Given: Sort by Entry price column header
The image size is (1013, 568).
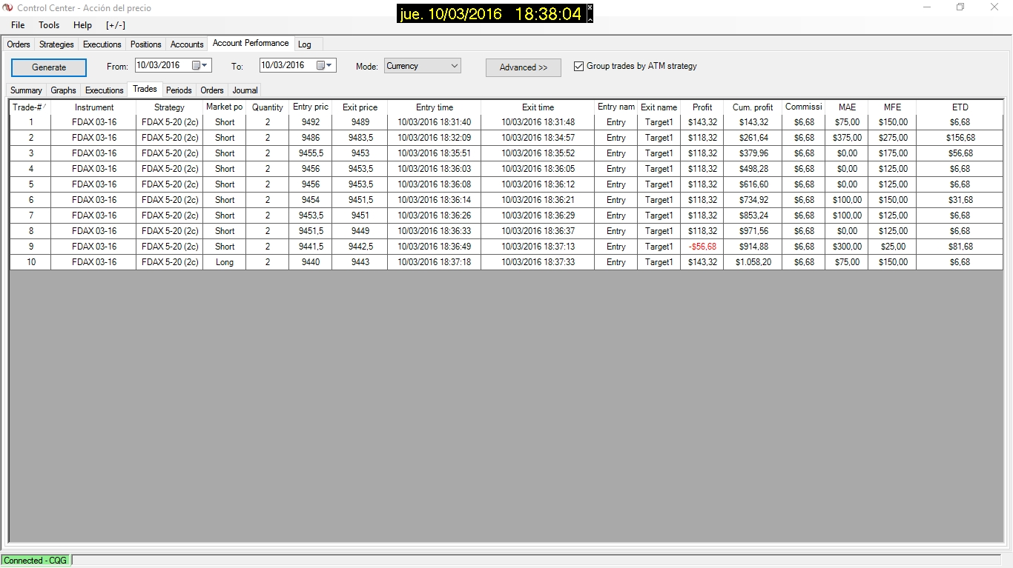Looking at the screenshot, I should pyautogui.click(x=310, y=107).
